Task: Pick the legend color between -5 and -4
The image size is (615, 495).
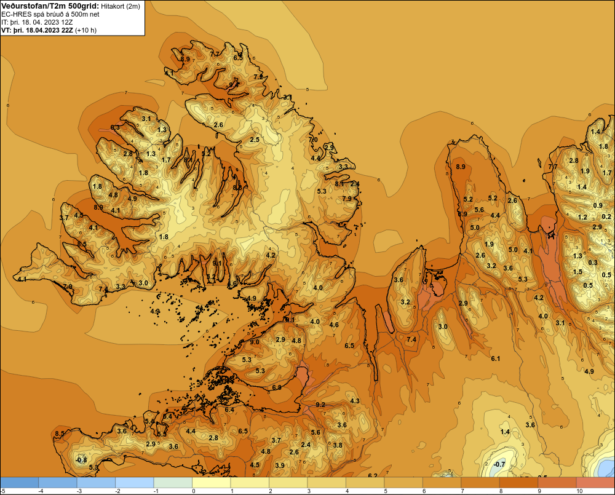Action: pyautogui.click(x=20, y=482)
